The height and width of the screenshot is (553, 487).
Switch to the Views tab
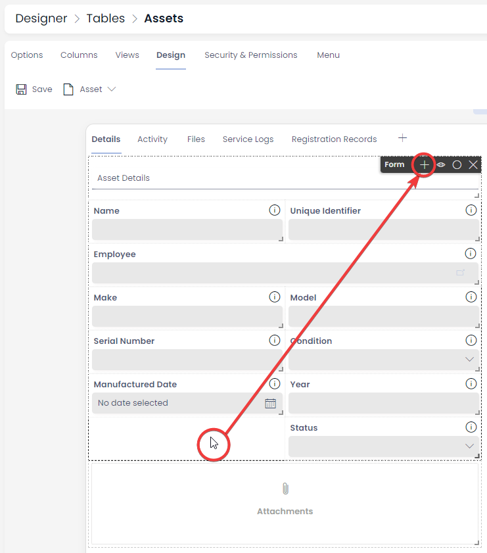128,55
